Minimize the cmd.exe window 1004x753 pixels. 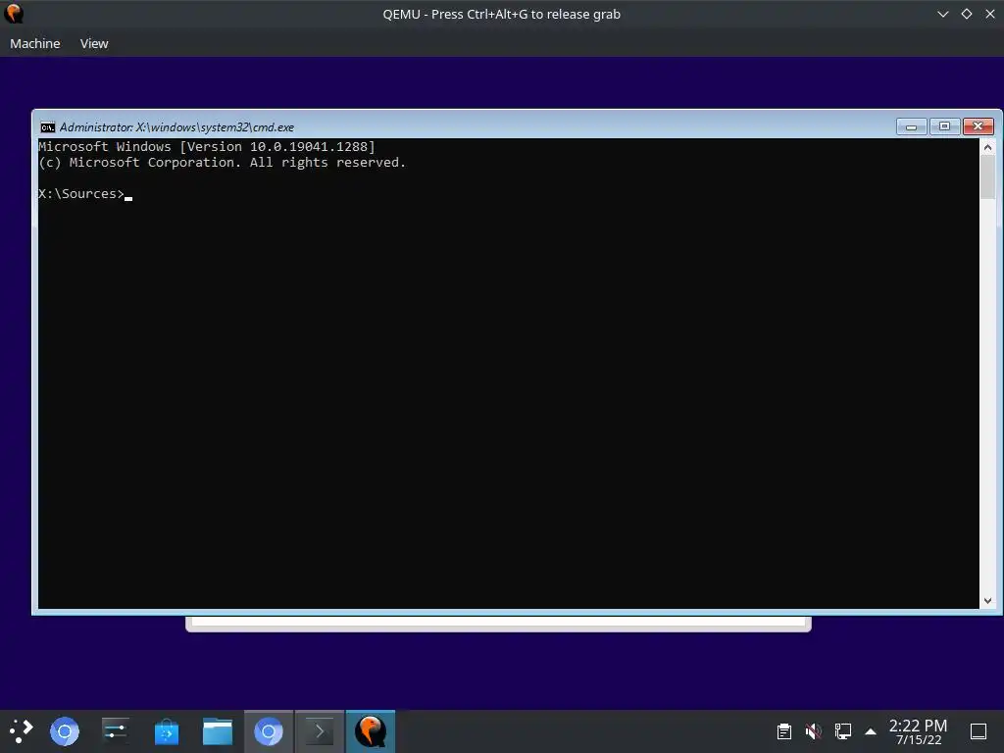tap(911, 126)
